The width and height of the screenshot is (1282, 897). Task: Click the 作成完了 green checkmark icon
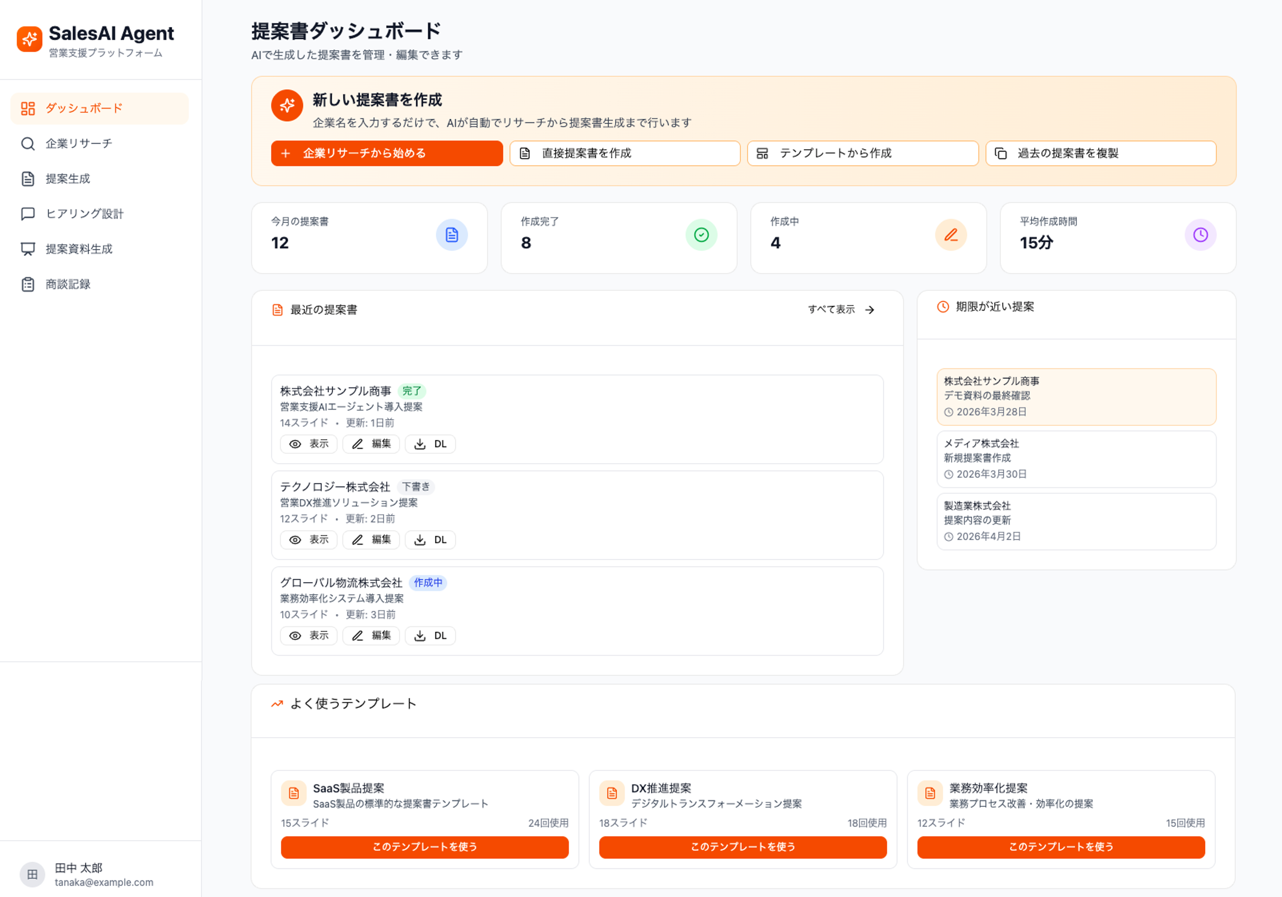[x=701, y=235]
